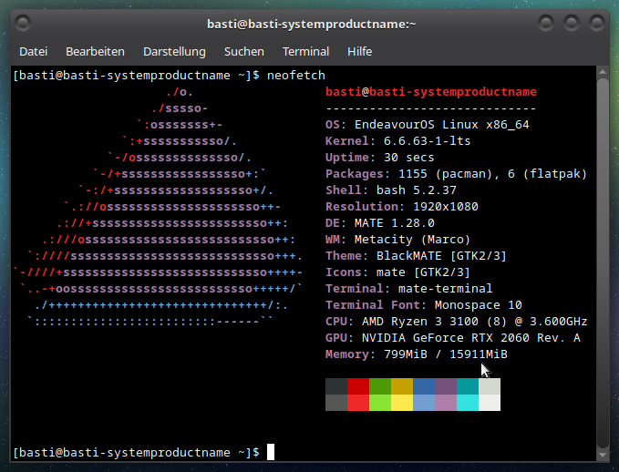Open the Hilfe menu
619x472 pixels.
pos(359,52)
